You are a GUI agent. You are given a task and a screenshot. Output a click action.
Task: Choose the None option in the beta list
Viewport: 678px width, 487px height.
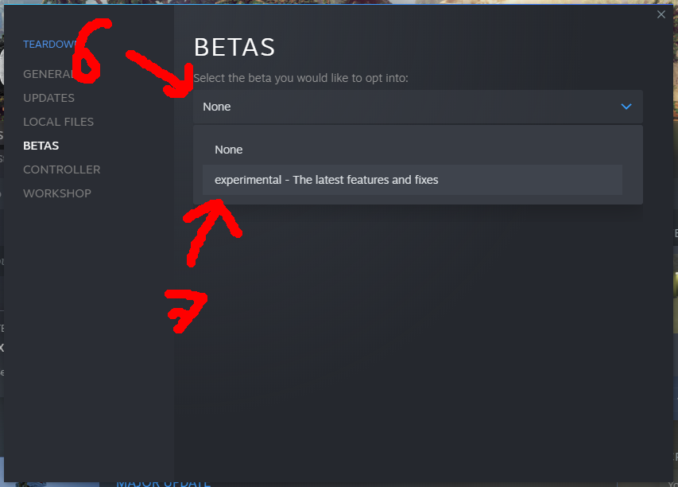click(229, 150)
